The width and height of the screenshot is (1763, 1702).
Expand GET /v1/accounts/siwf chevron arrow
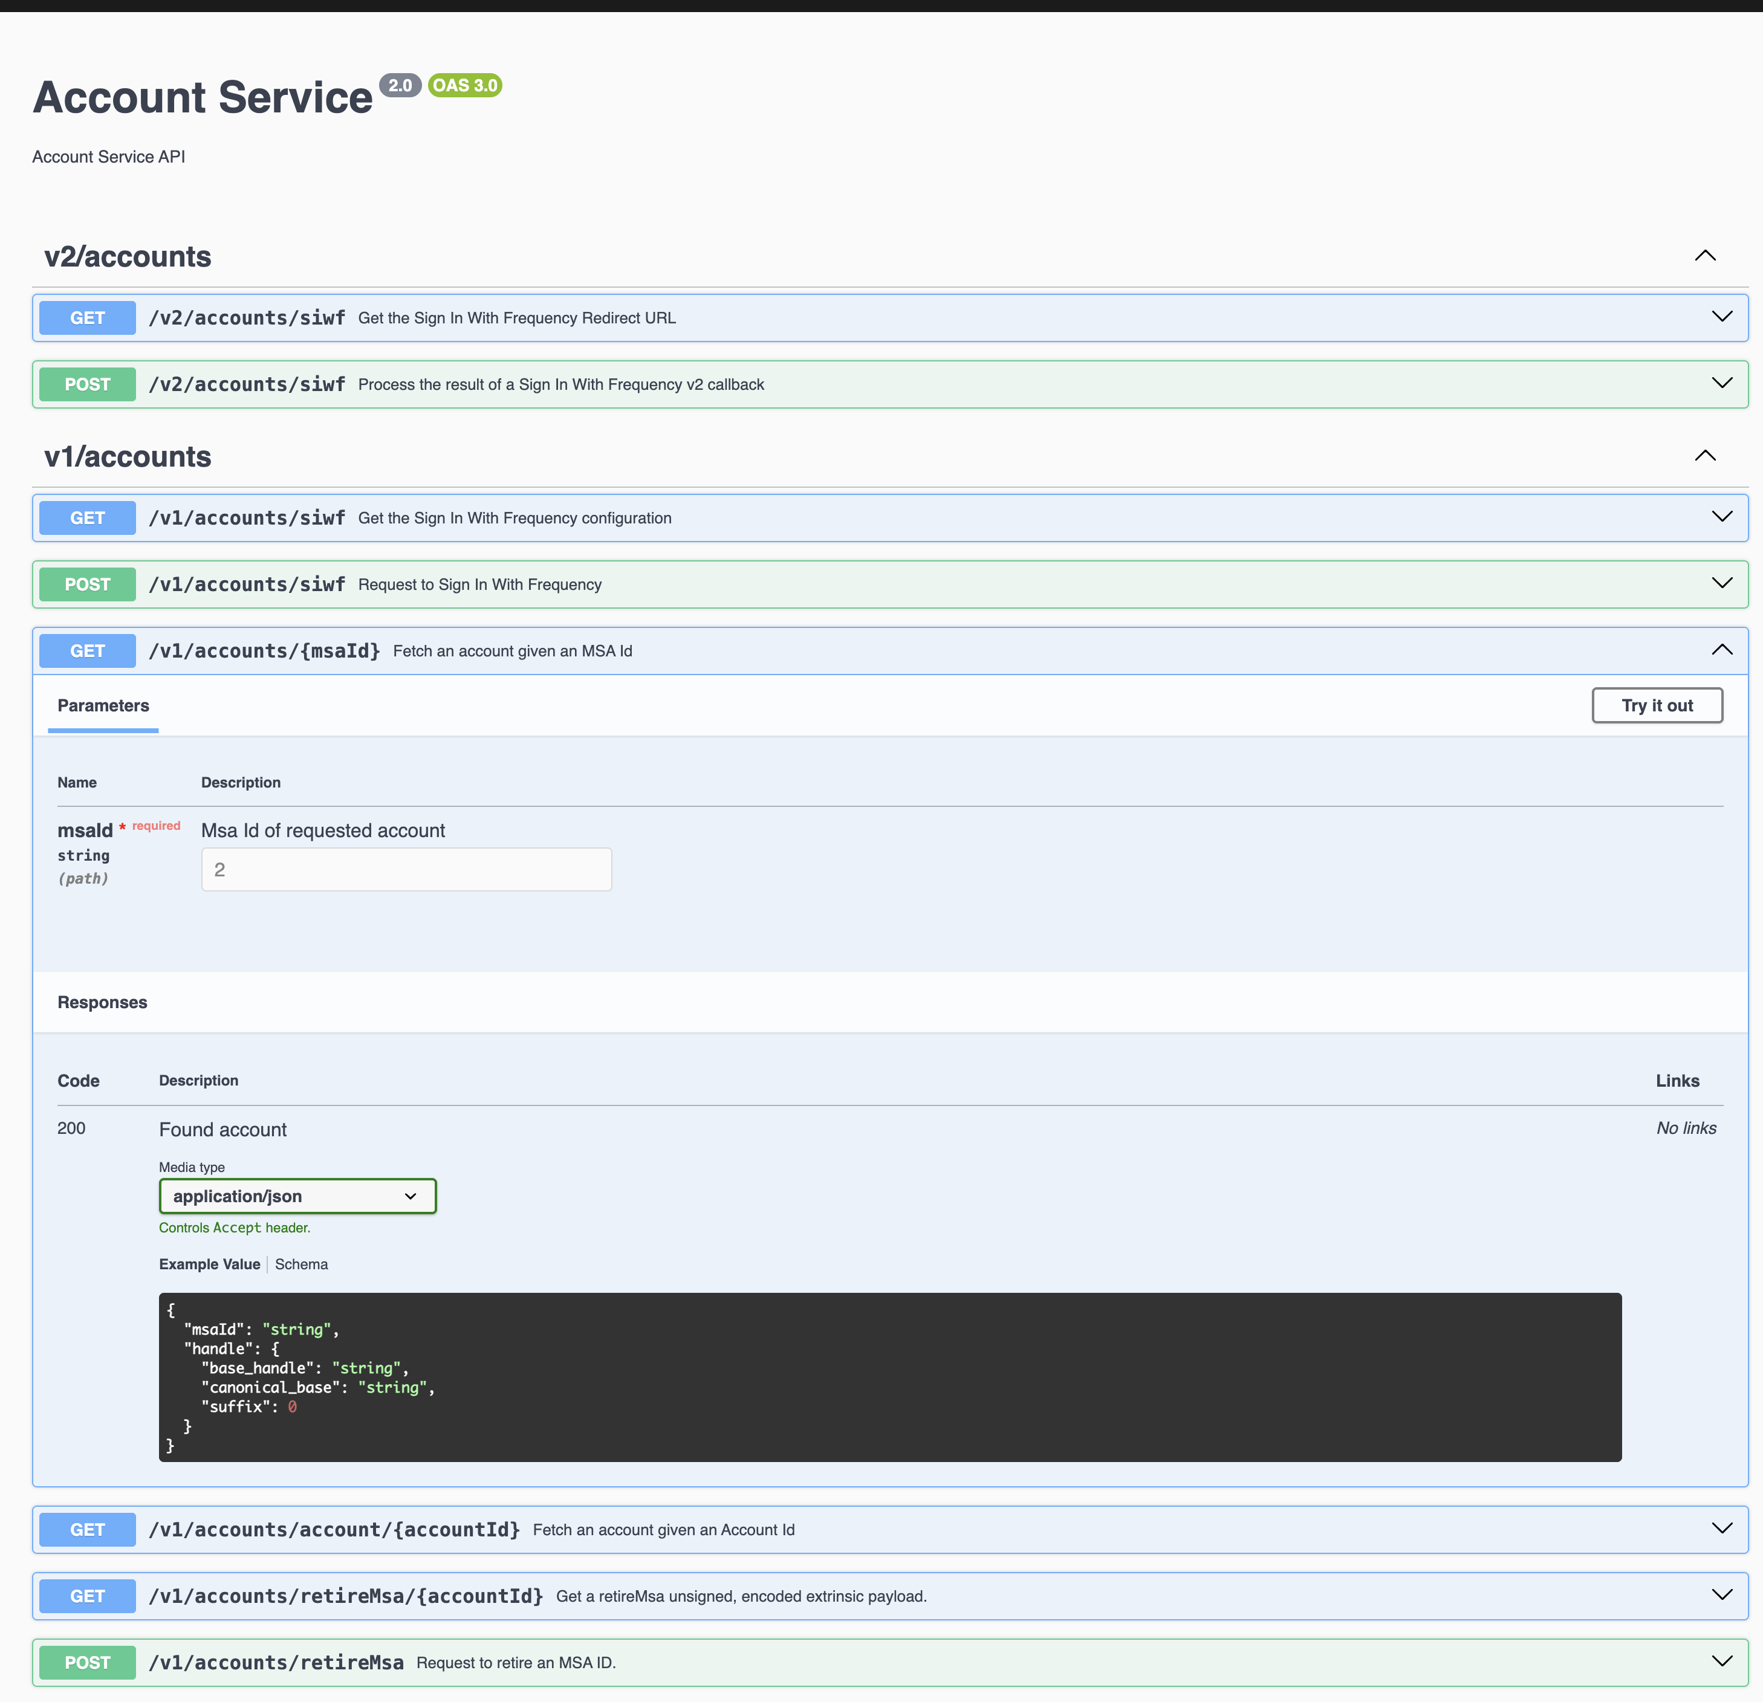[x=1722, y=517]
